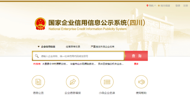Click the 使用帮助 text label
Screen dimensions: 190x110
[x=141, y=93]
